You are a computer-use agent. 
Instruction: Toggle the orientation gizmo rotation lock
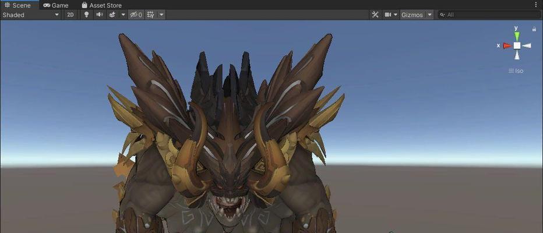[534, 29]
